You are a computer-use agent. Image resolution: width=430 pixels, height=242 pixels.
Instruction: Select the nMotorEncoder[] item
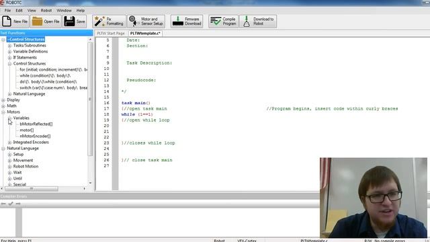click(35, 136)
